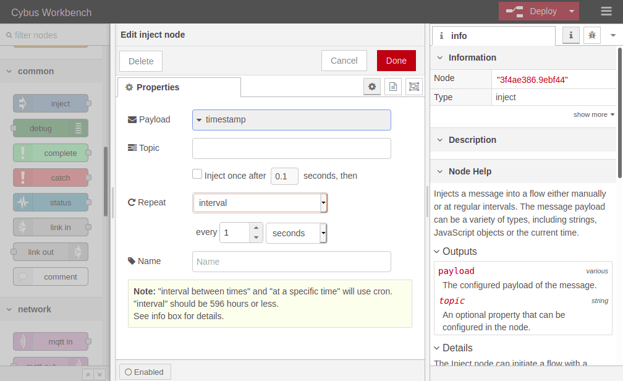Open the Payload type timestamp dropdown
The image size is (623, 381).
point(291,120)
